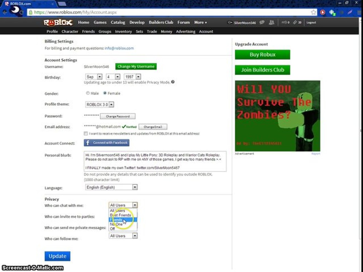Open the birthday year dropdown

tap(132, 77)
